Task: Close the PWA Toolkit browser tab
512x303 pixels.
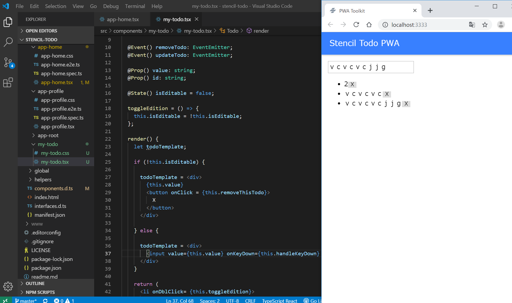Action: coord(415,10)
